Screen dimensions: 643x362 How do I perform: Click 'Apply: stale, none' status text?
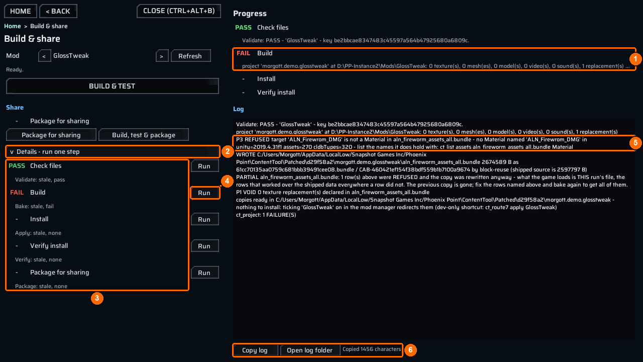(38, 233)
